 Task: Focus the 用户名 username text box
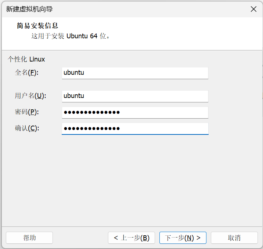click(x=135, y=96)
